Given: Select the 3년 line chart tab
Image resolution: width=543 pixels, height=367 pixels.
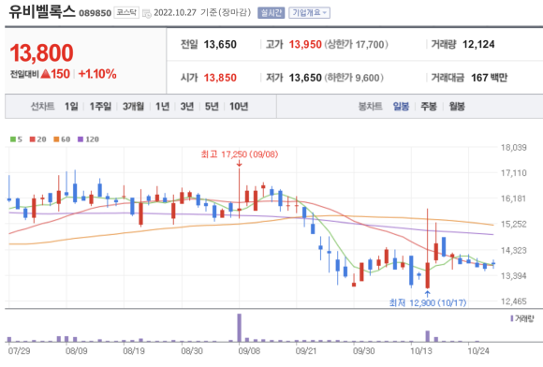Looking at the screenshot, I should tap(187, 107).
